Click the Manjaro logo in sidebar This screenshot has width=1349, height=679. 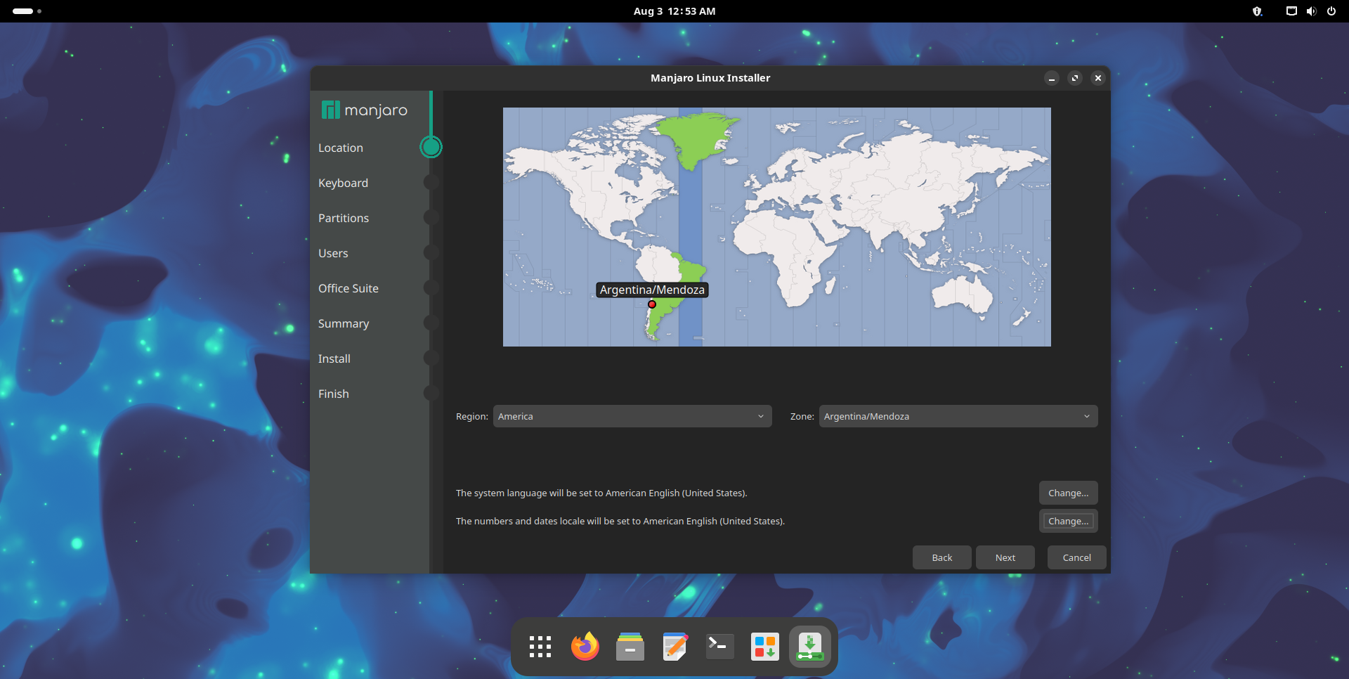tap(365, 110)
